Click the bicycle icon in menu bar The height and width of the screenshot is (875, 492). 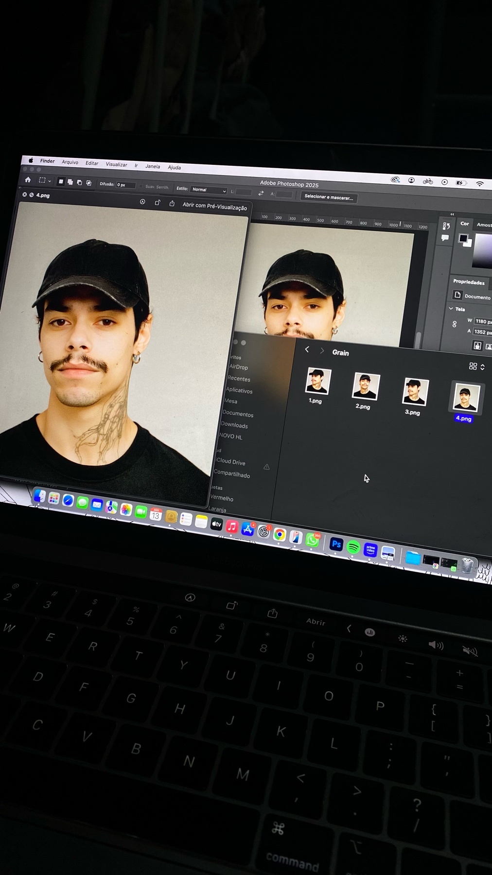428,181
